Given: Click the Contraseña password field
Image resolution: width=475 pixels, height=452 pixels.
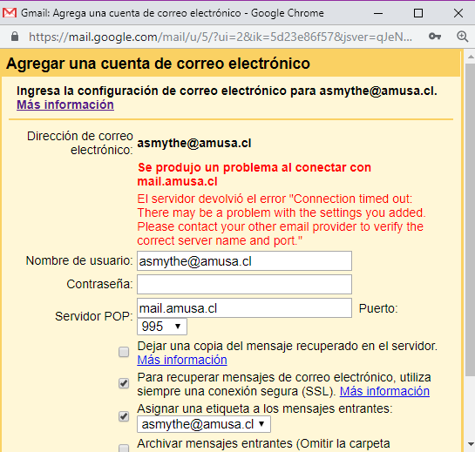Looking at the screenshot, I should pyautogui.click(x=244, y=284).
